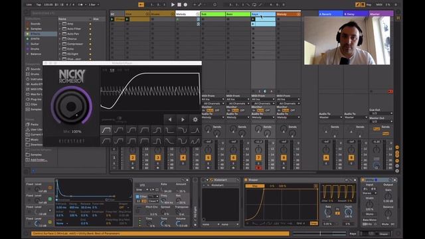Adjust the Shaper Depth knob
This screenshot has width=425, height=239.
point(349,212)
